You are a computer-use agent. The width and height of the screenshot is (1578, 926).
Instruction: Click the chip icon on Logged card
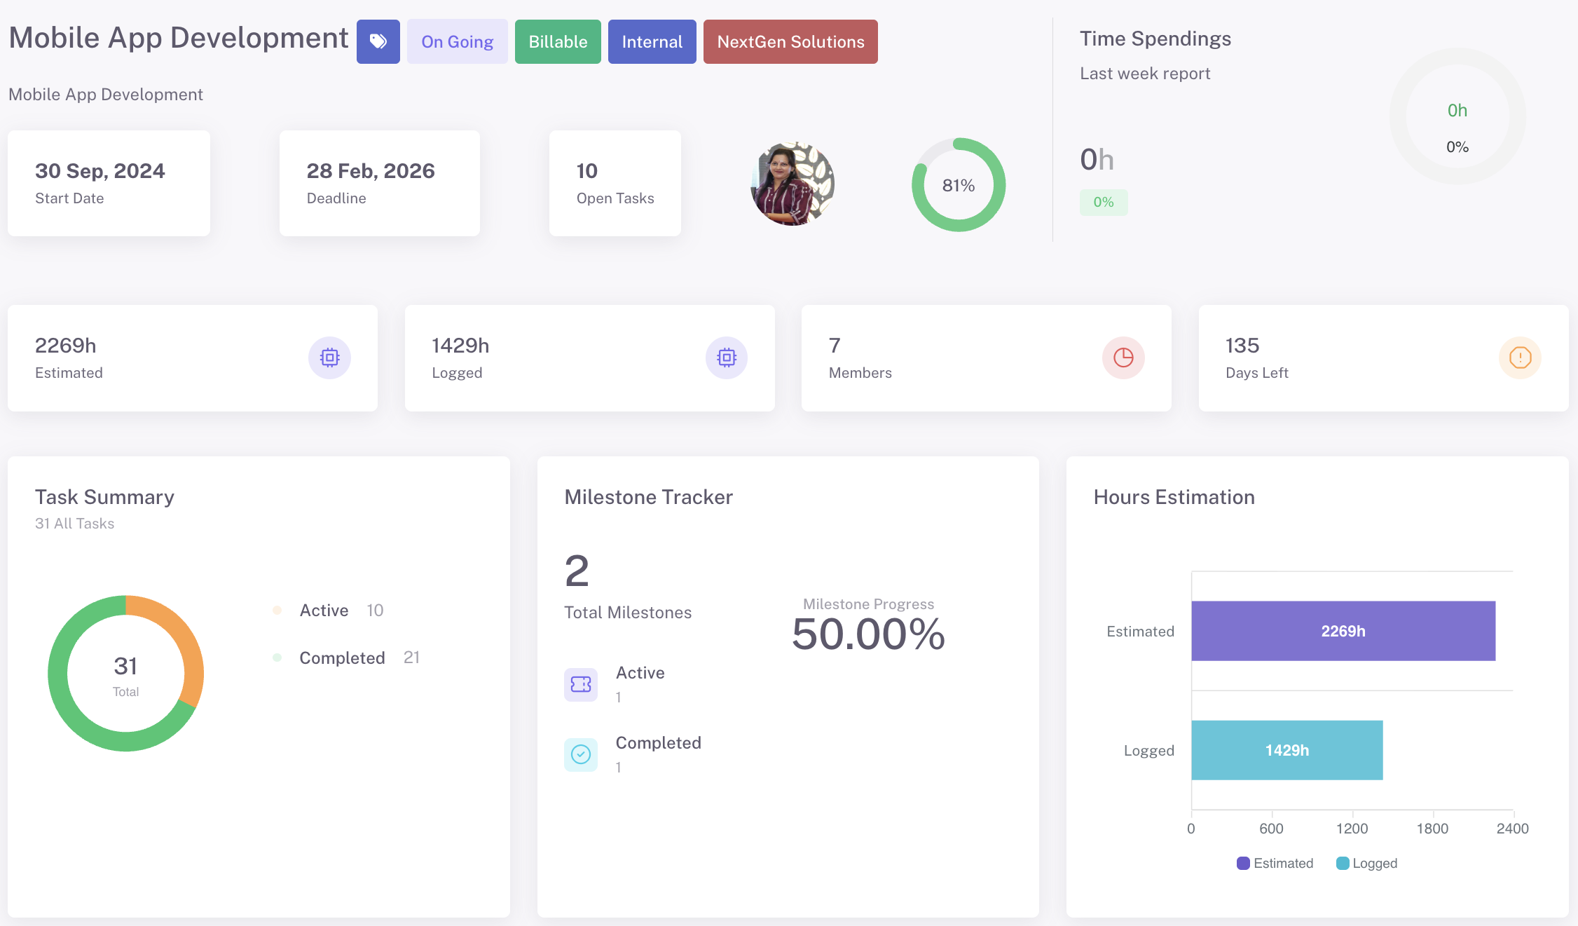point(726,358)
